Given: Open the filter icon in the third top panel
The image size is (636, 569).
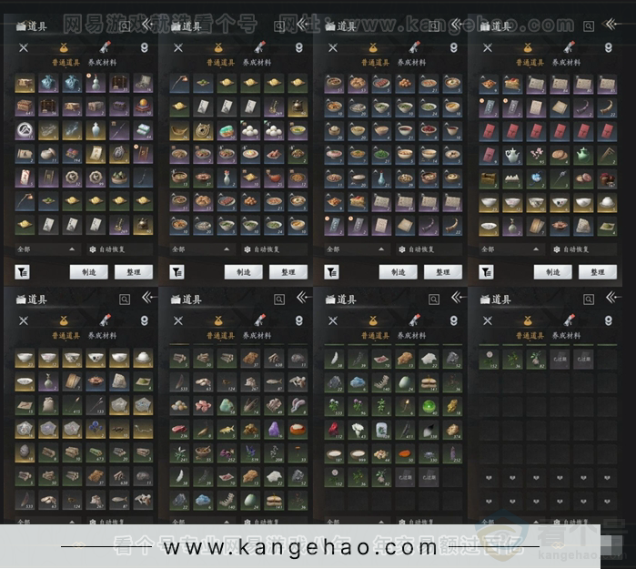Looking at the screenshot, I should click(x=331, y=272).
